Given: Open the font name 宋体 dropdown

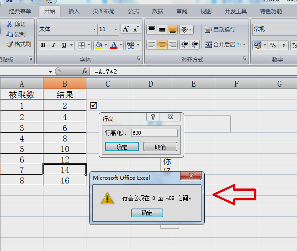Looking at the screenshot, I should coord(94,29).
